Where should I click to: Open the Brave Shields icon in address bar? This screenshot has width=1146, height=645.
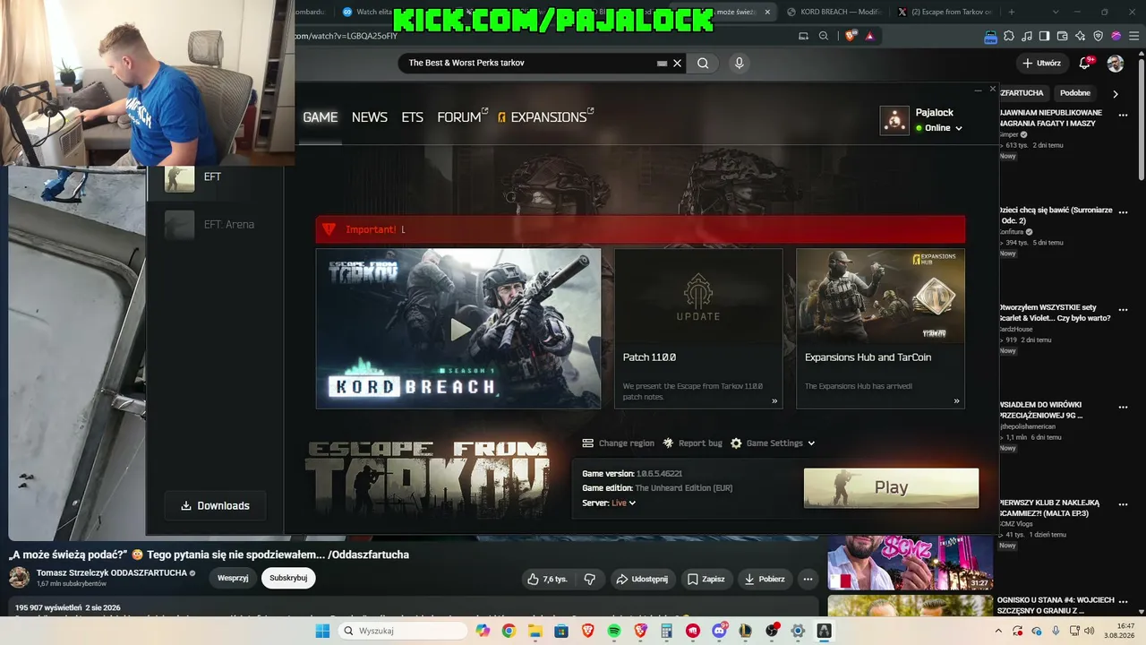[850, 36]
